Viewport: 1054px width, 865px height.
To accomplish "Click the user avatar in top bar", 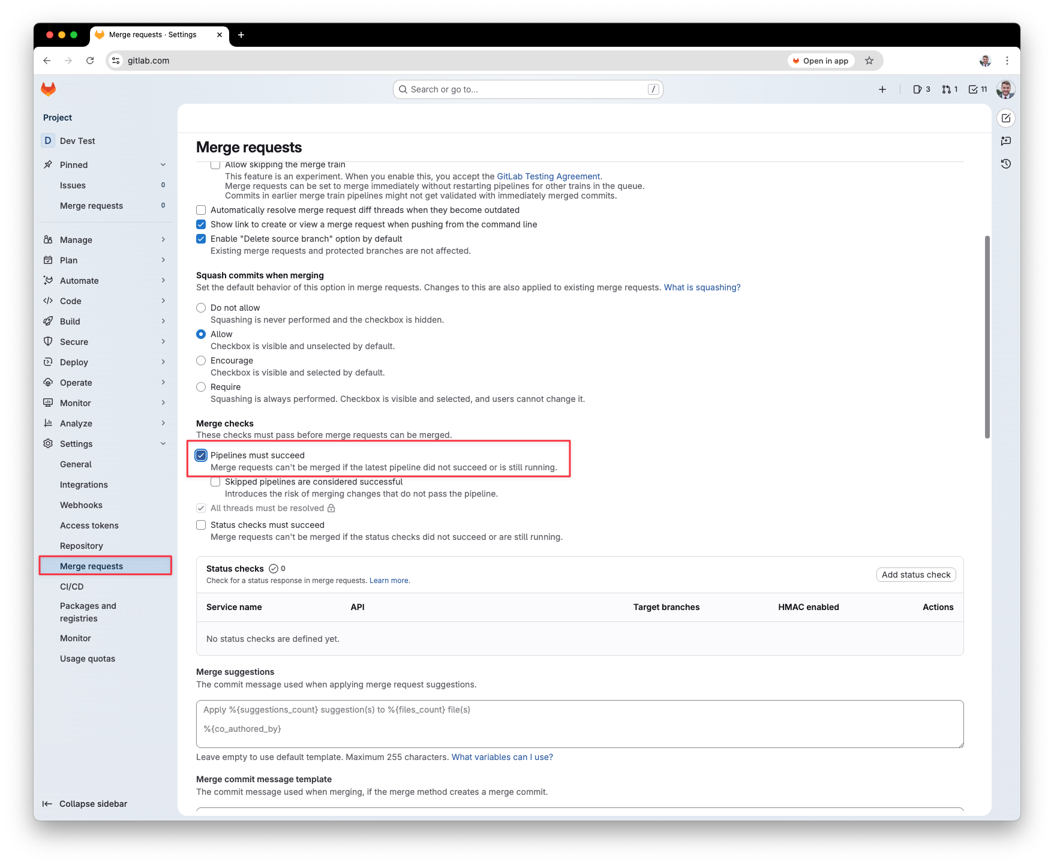I will click(1005, 89).
